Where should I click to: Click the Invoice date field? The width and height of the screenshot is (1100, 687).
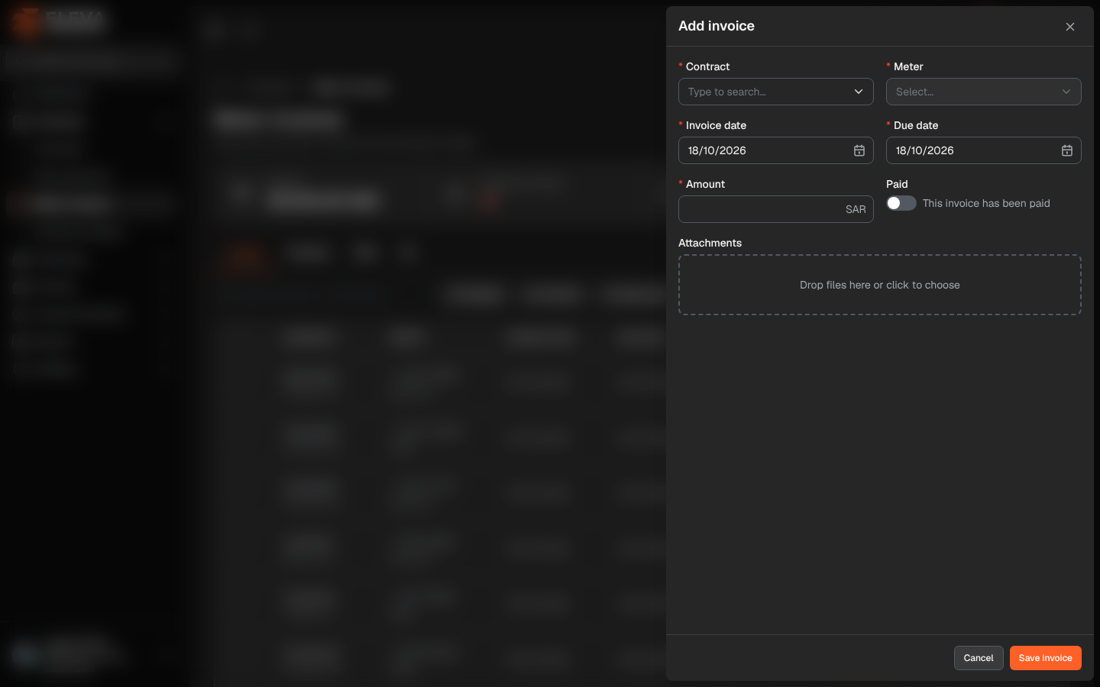tap(776, 150)
